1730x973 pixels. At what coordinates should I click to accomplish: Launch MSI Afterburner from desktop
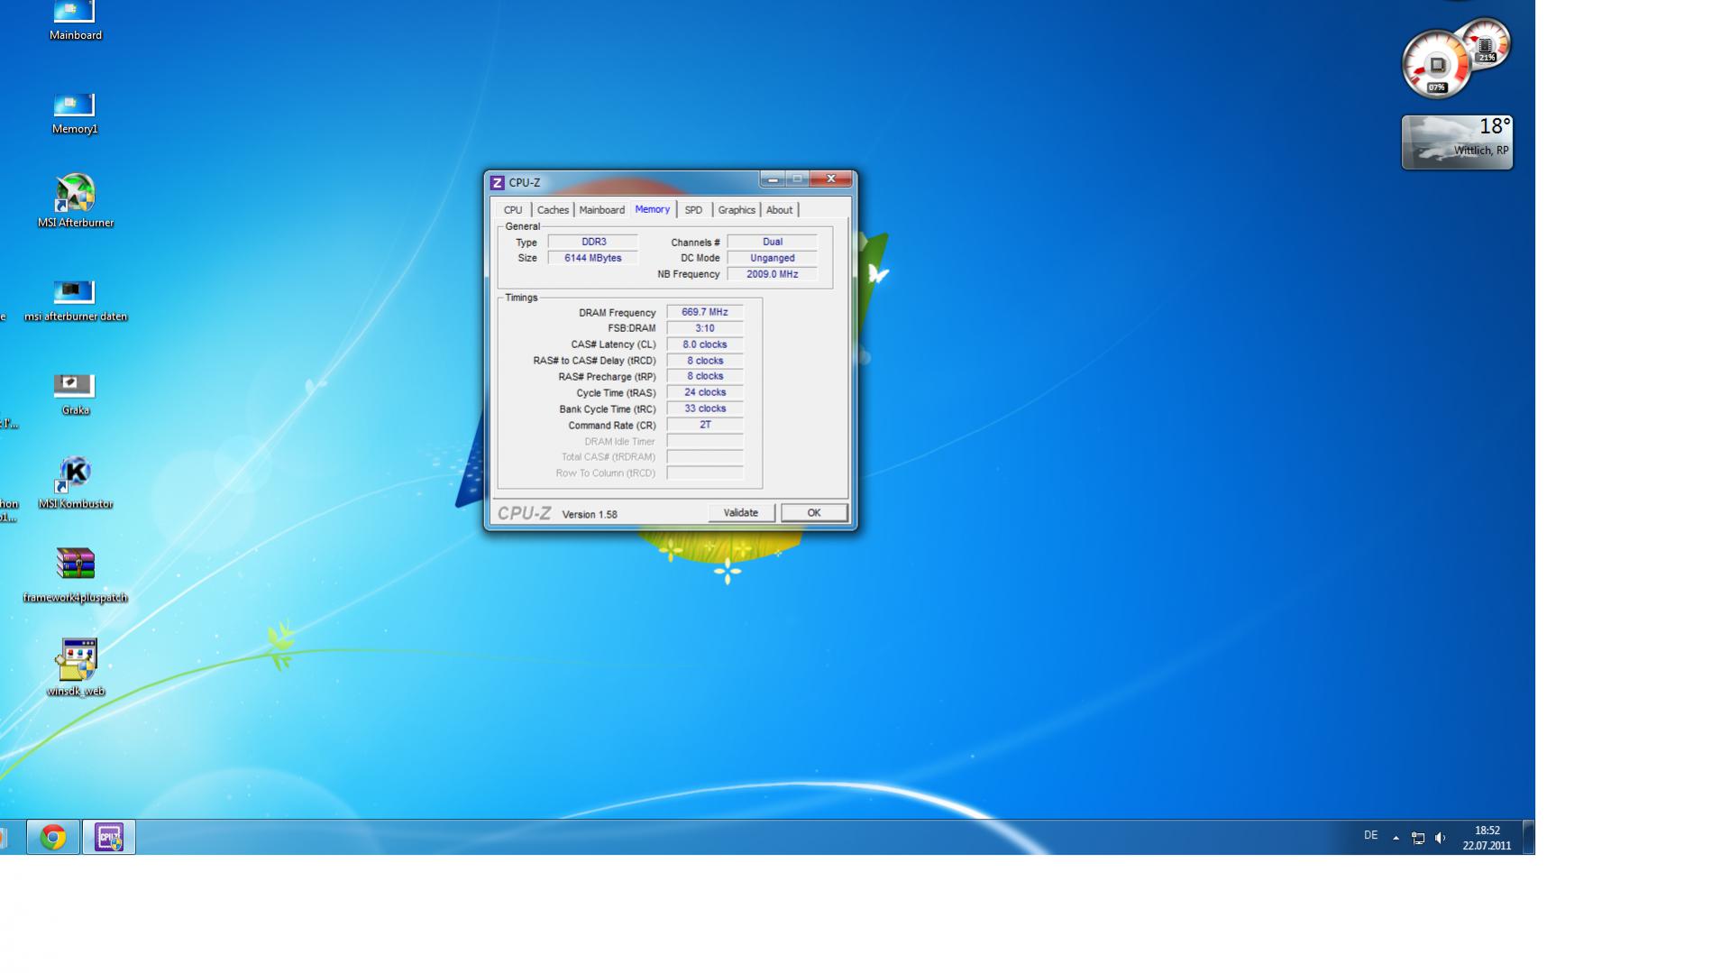pyautogui.click(x=75, y=201)
